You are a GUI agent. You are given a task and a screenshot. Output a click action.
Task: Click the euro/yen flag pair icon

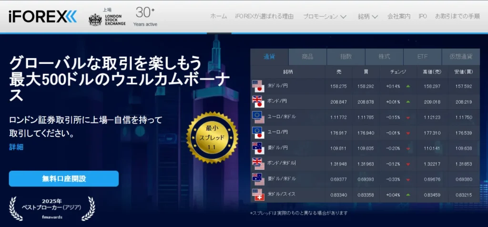click(x=258, y=133)
